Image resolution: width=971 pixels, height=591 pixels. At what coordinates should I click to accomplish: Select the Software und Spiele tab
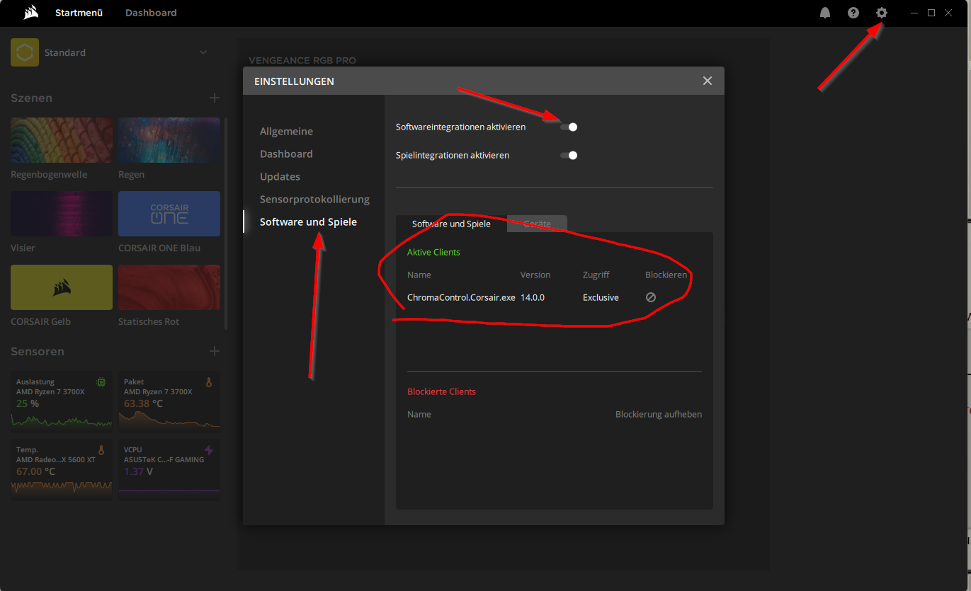451,224
